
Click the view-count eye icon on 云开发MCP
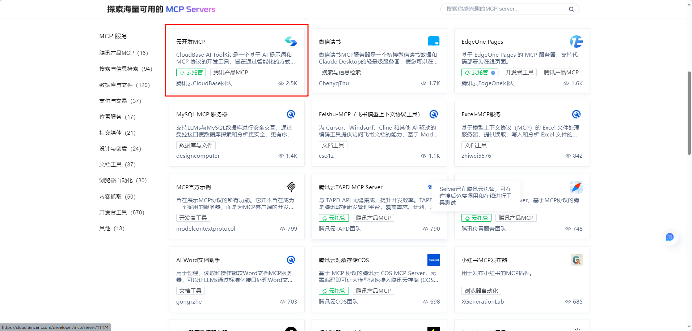coord(281,83)
